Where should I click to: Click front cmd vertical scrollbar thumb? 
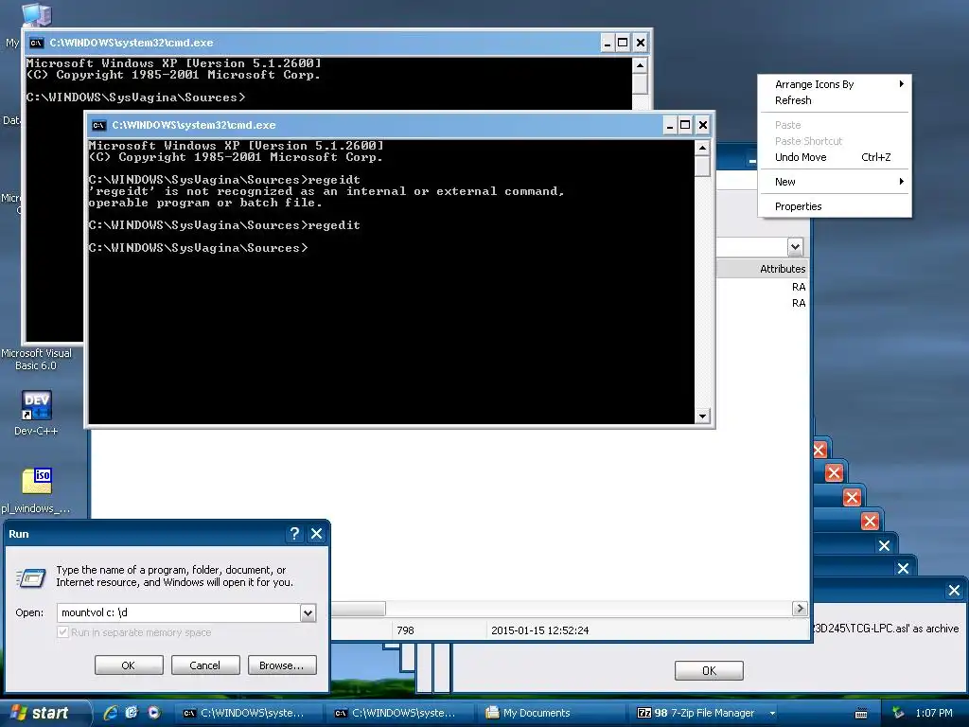point(702,167)
